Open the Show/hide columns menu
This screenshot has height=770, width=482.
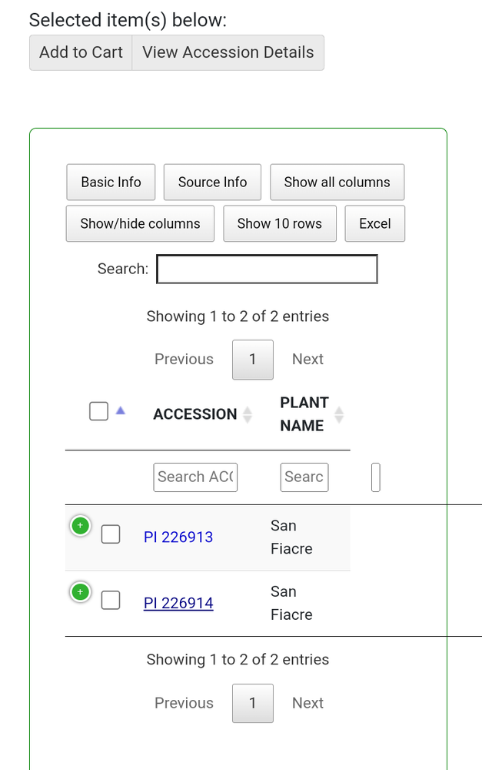click(140, 223)
